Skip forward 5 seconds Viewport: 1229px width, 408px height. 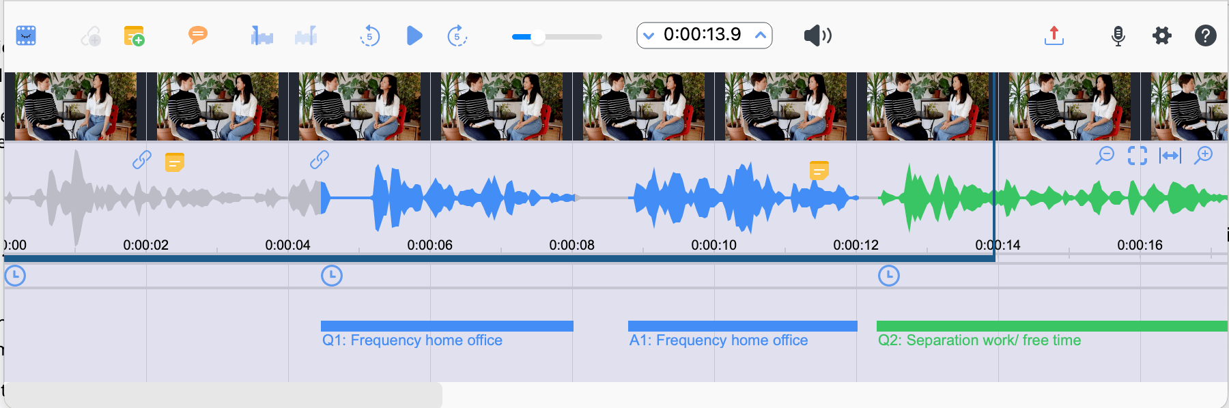tap(457, 35)
